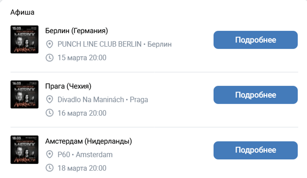
Task: Select the Divadlo Na Maninách venue text
Action: point(91,100)
